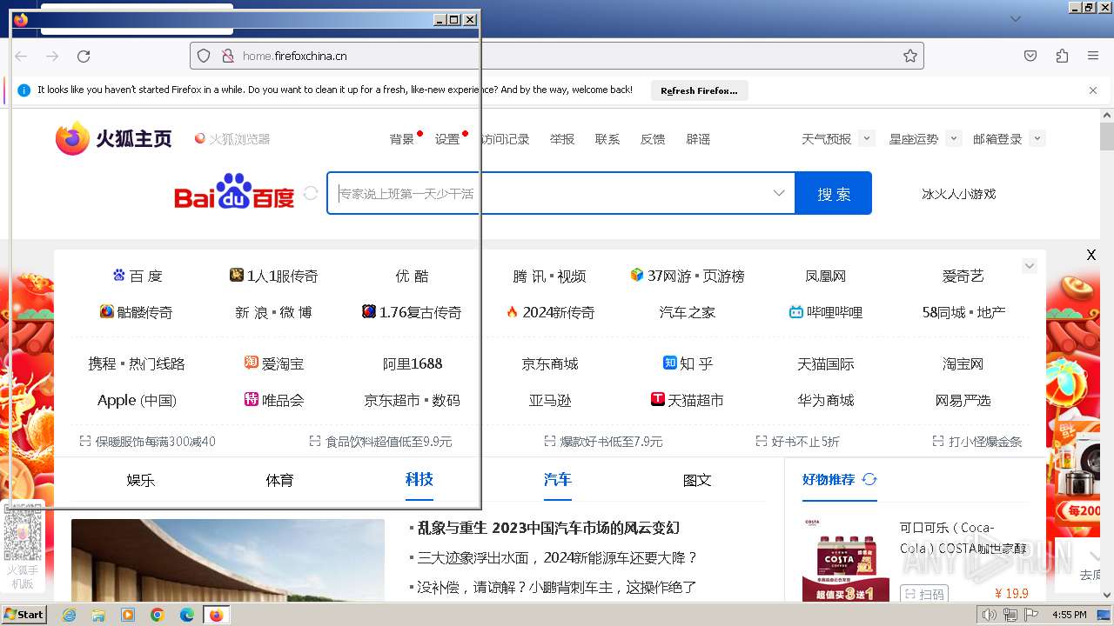
Task: Open the 保暖服饰每满300减40 promo link
Action: coord(147,442)
